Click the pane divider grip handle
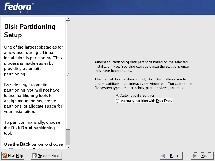This screenshot has width=215, height=161. point(68,75)
